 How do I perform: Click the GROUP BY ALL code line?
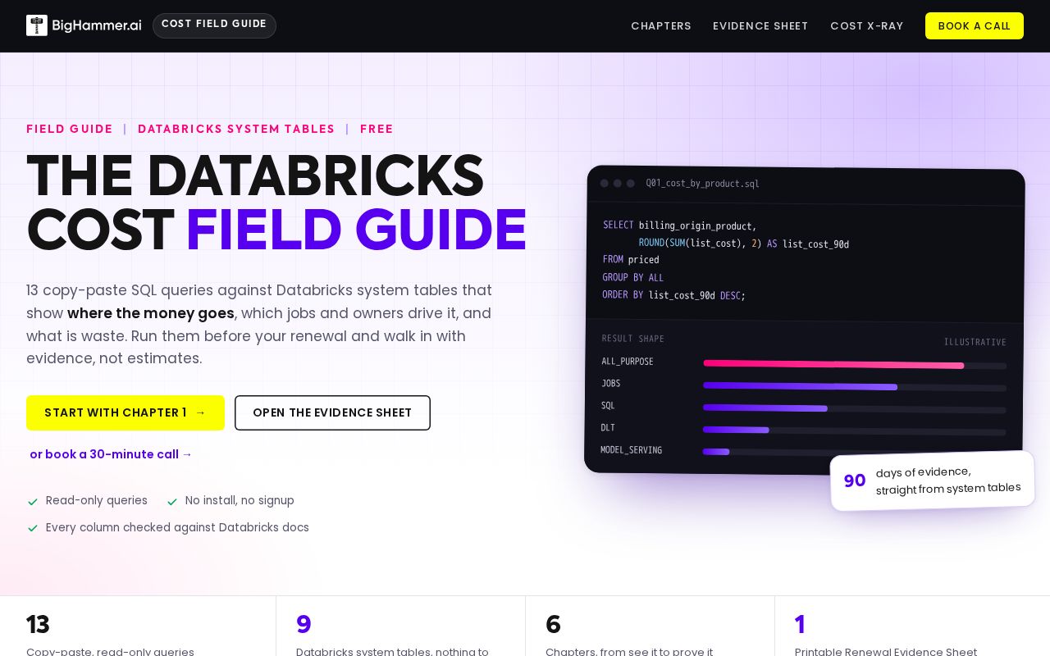coord(633,278)
